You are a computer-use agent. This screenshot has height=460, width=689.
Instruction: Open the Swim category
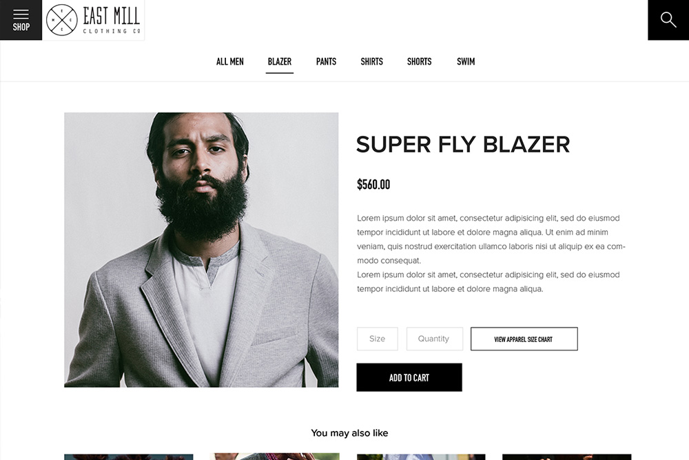point(466,61)
